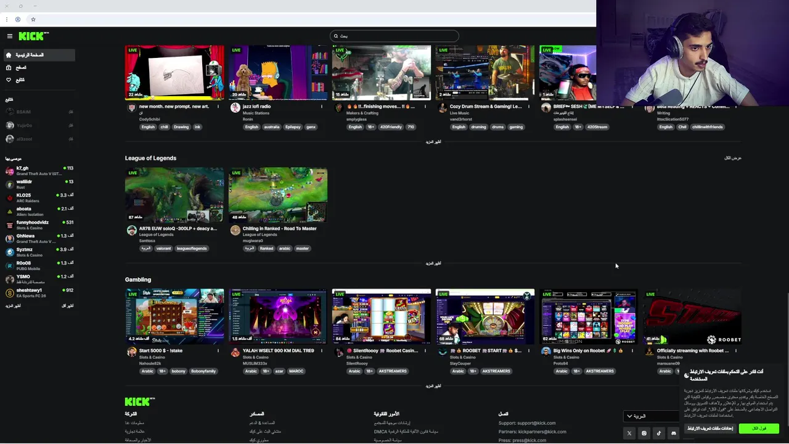Open the hamburger sidebar menu
The height and width of the screenshot is (444, 789).
(x=9, y=36)
